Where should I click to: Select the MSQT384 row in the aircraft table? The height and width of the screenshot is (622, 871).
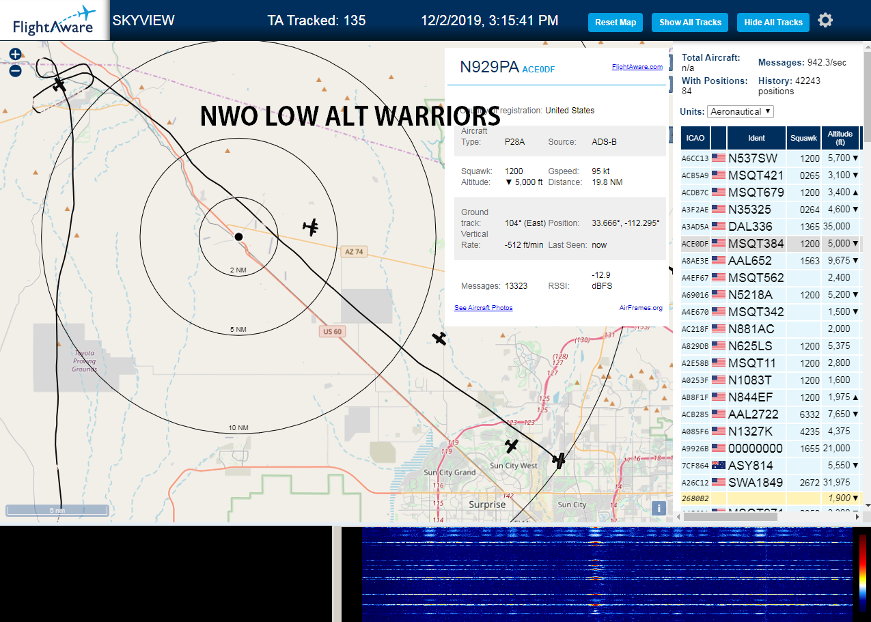coord(771,243)
